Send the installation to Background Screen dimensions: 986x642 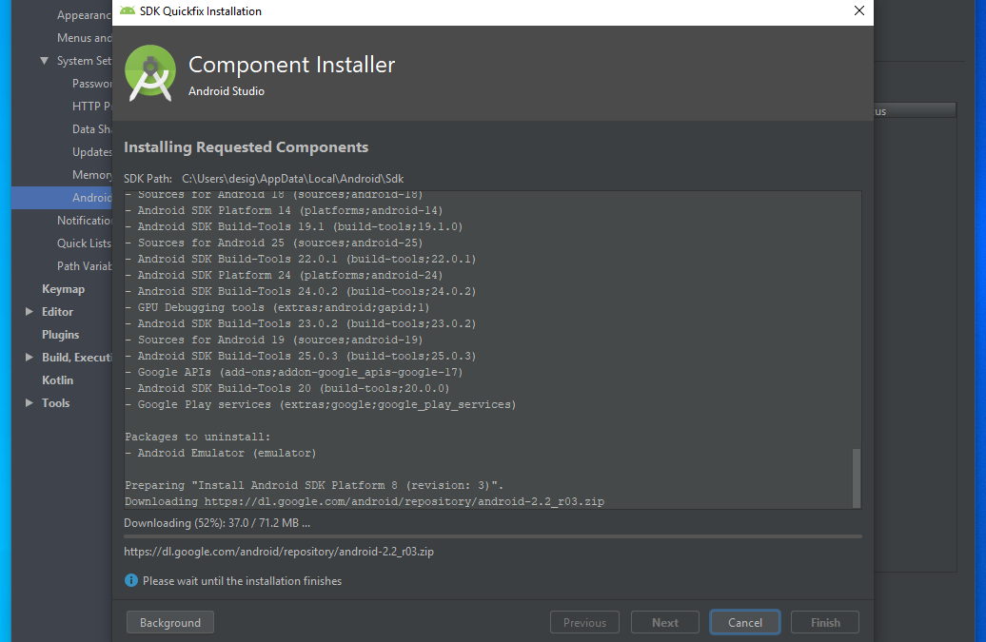[169, 623]
